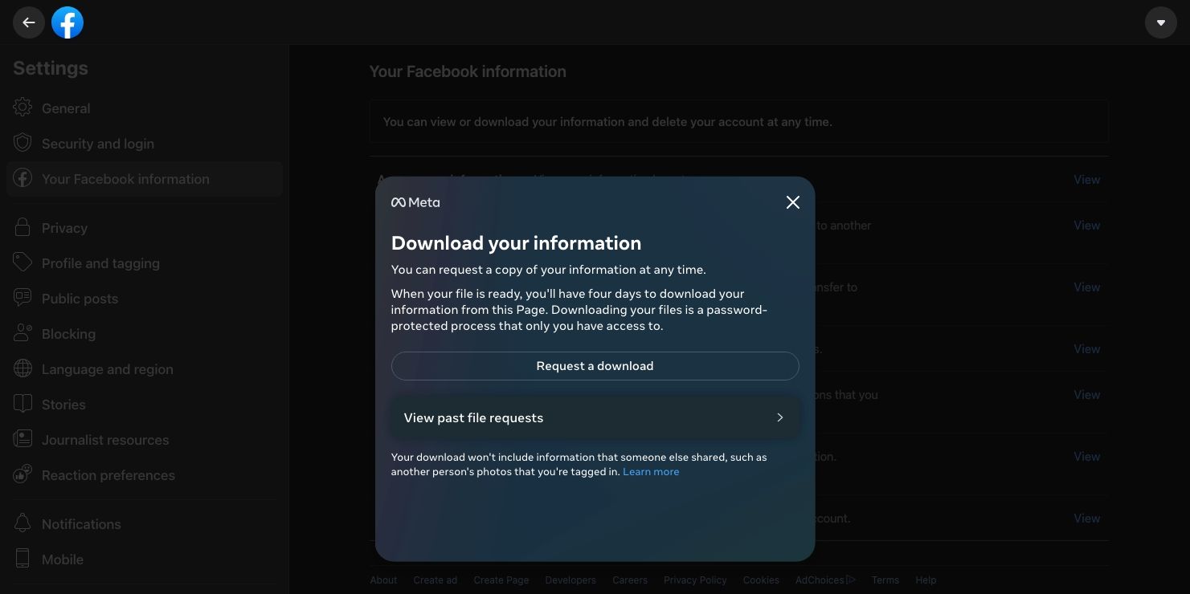Click the back arrow at top left
The width and height of the screenshot is (1190, 594).
tap(29, 22)
